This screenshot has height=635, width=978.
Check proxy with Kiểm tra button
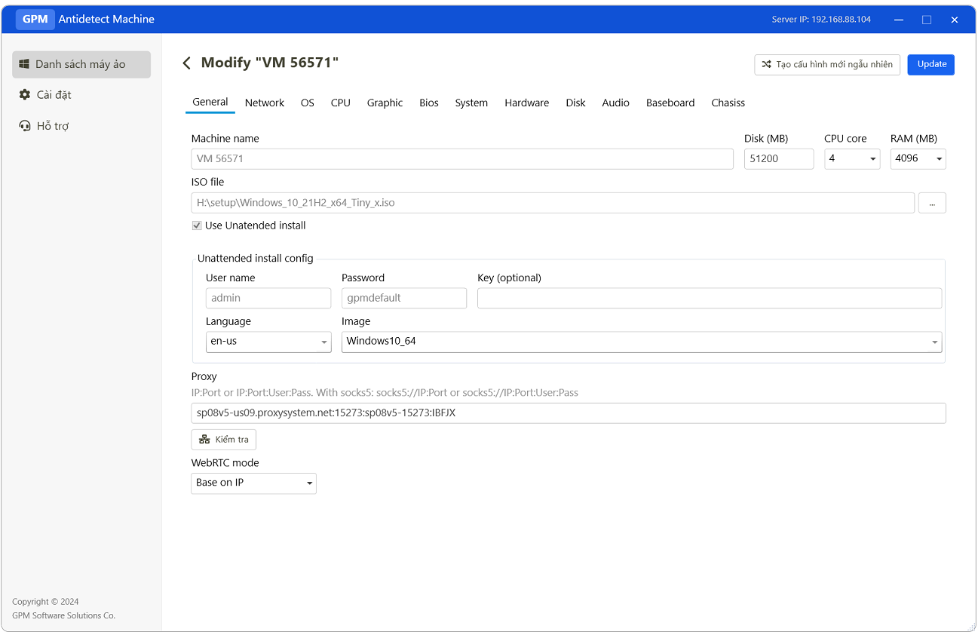[223, 440]
